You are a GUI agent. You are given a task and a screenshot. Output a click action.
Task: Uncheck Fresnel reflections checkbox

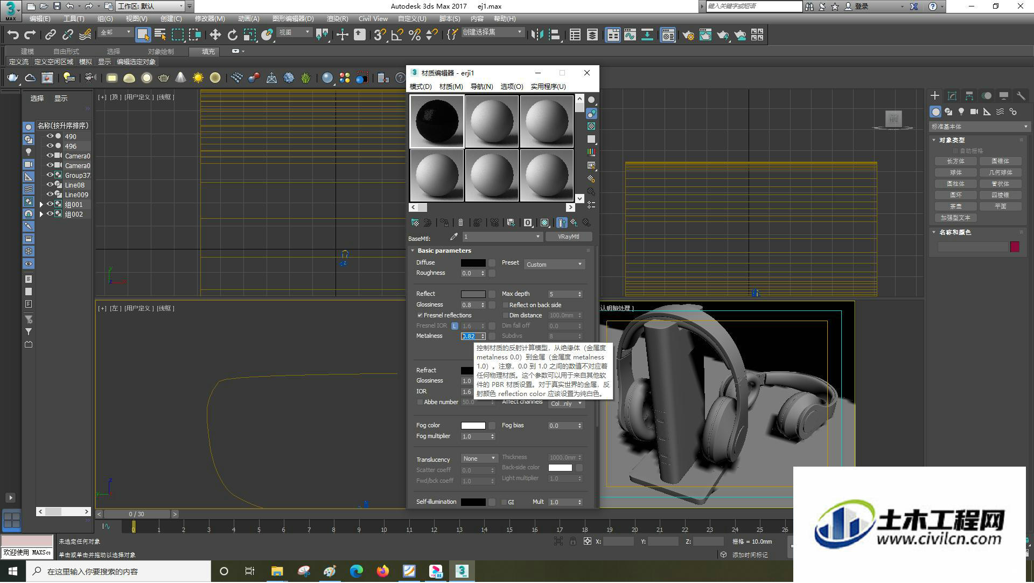(x=420, y=316)
